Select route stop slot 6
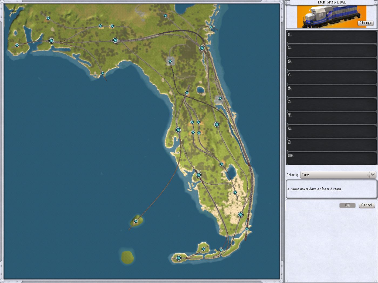 332,105
